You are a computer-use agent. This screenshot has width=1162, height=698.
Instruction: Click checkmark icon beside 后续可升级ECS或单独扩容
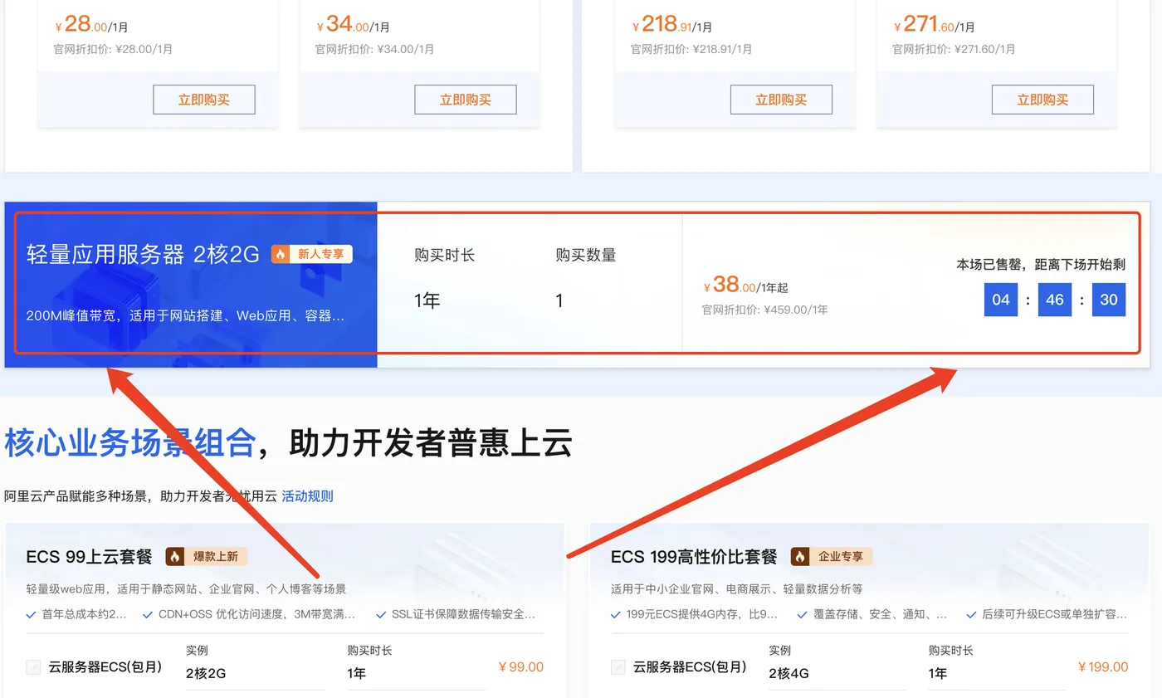(x=972, y=615)
